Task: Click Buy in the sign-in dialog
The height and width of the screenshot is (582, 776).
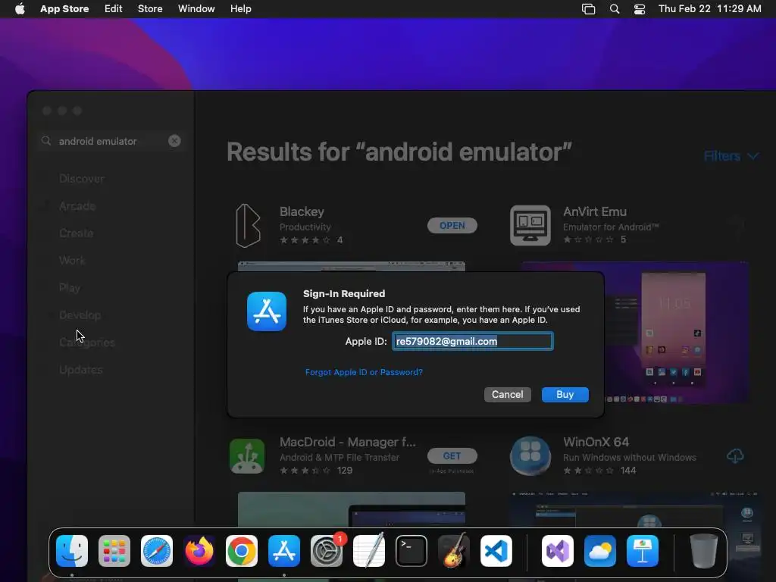Action: click(565, 394)
